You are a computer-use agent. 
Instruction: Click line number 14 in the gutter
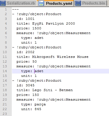click(x=5, y=71)
